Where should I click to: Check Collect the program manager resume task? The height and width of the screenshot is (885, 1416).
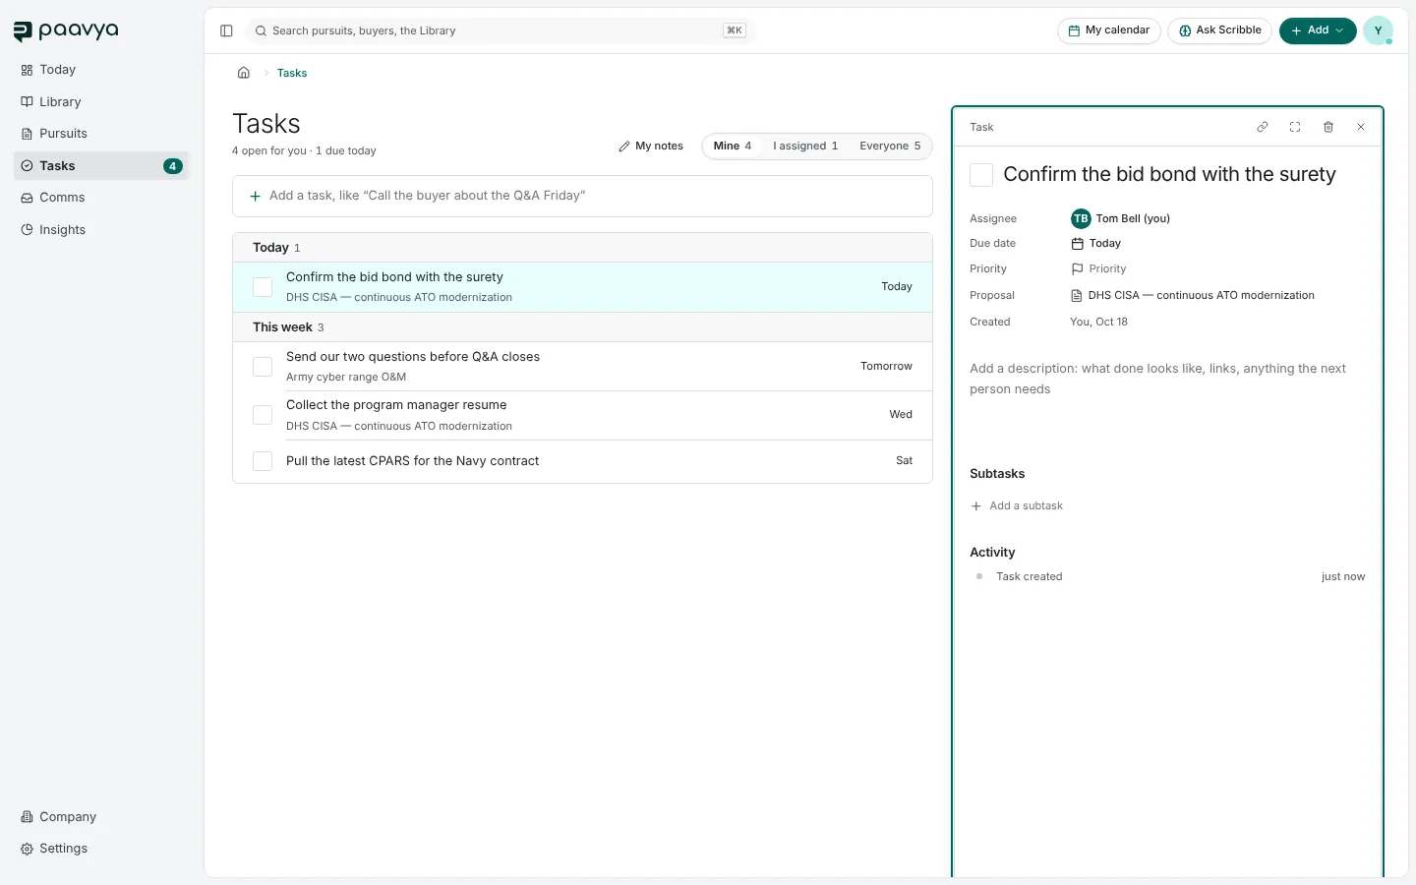(263, 415)
